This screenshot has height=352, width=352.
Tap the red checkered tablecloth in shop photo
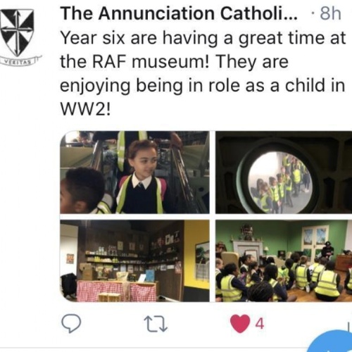[117, 291]
